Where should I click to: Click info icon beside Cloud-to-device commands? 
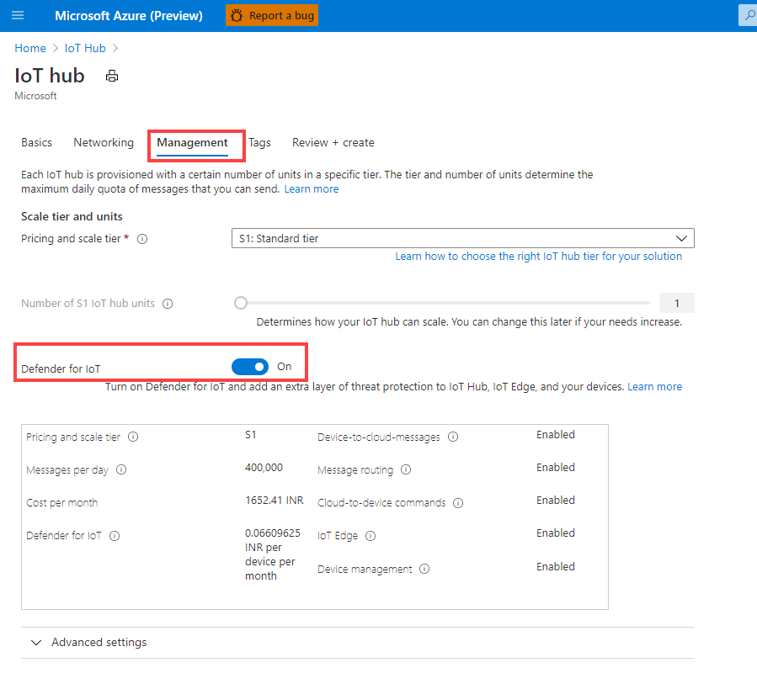point(458,503)
